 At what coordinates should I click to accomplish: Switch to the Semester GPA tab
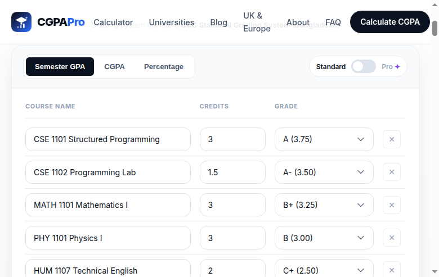point(60,66)
